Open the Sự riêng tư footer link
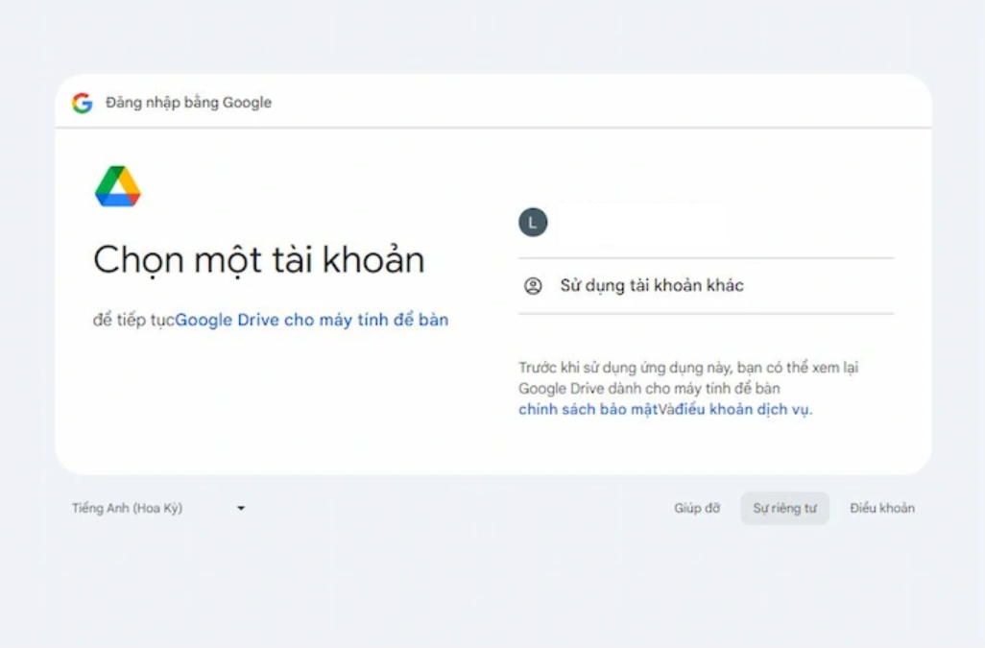Screen dimensions: 985x648 tap(784, 508)
